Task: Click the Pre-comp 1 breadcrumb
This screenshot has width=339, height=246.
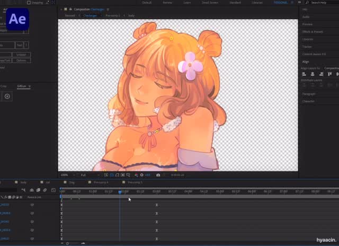Action: point(113,15)
